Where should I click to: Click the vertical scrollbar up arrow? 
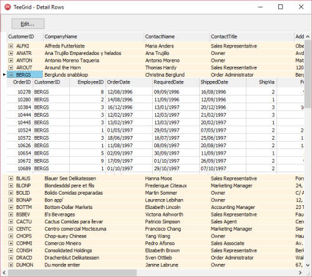(308, 37)
